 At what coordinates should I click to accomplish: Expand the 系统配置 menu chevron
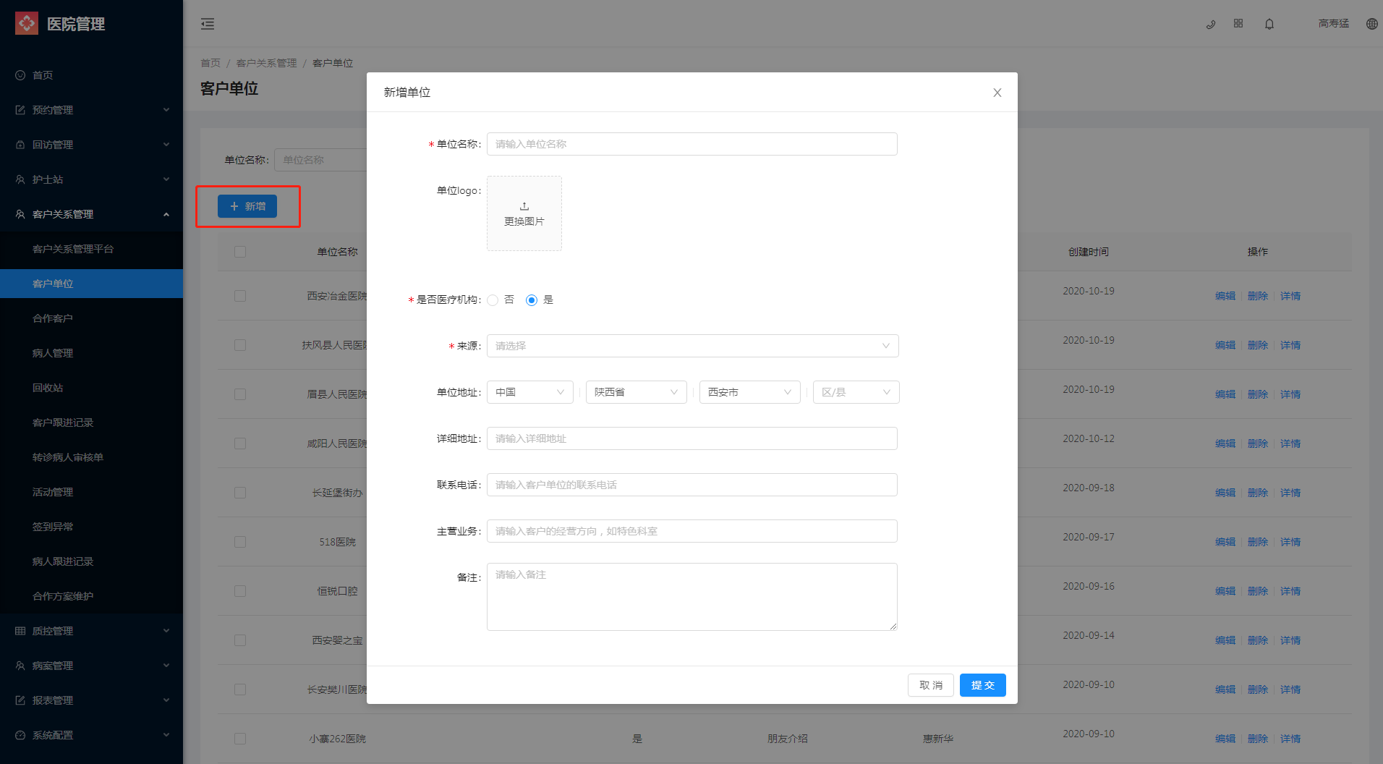click(x=166, y=735)
